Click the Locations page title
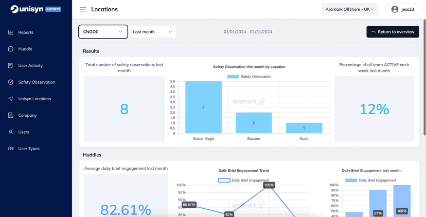This screenshot has height=217, width=426. click(x=104, y=9)
